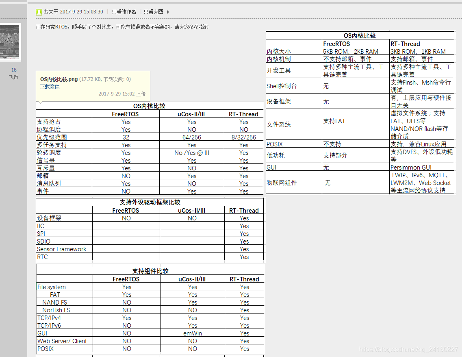Click the 支持组件比较 table heading
This screenshot has height=357, width=462.
click(150, 271)
